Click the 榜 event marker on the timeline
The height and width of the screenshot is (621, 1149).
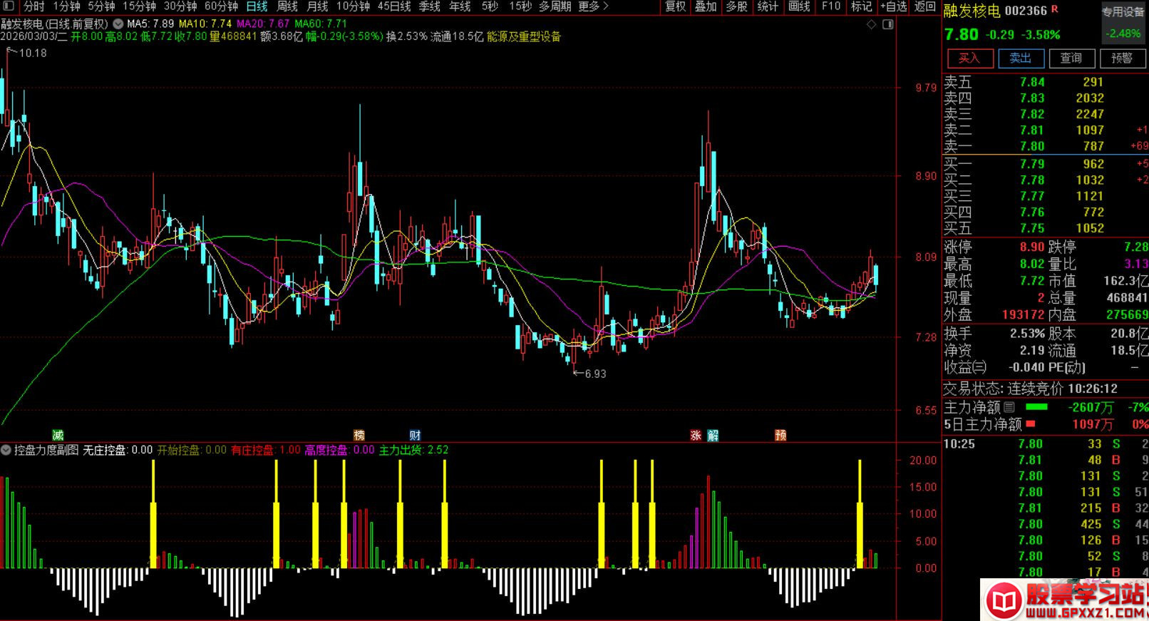pos(359,435)
